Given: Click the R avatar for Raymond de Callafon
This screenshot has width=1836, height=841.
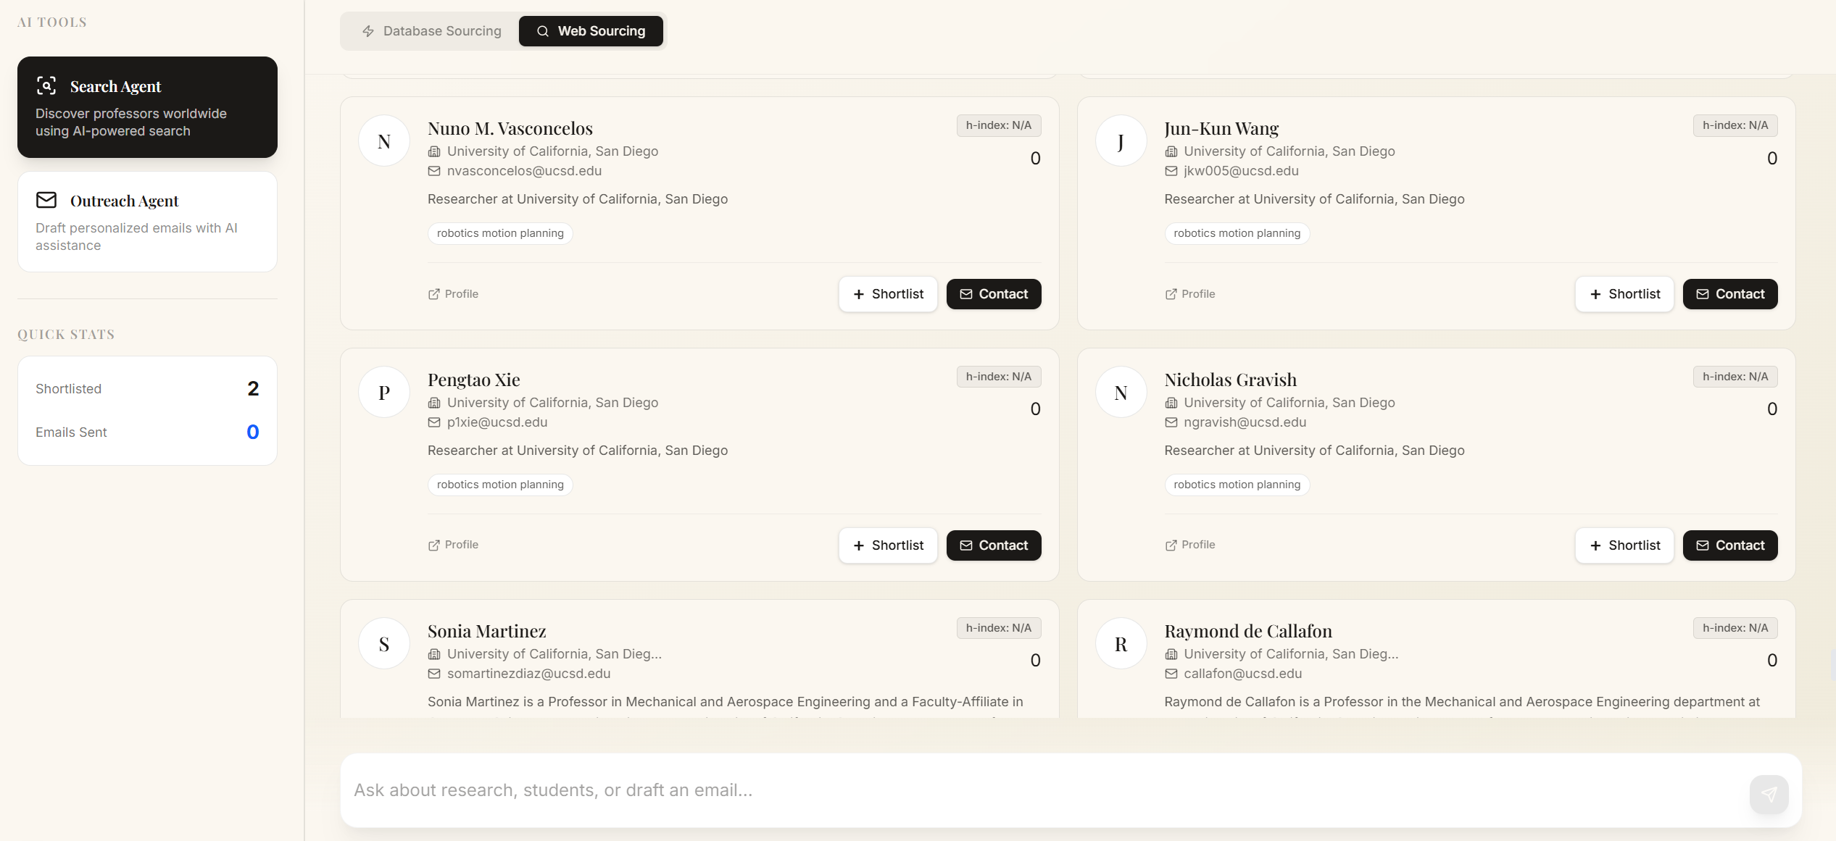Looking at the screenshot, I should tap(1121, 644).
